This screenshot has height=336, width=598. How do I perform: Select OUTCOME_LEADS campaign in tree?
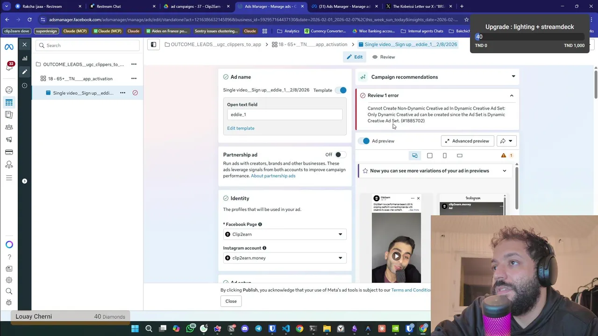(x=83, y=64)
